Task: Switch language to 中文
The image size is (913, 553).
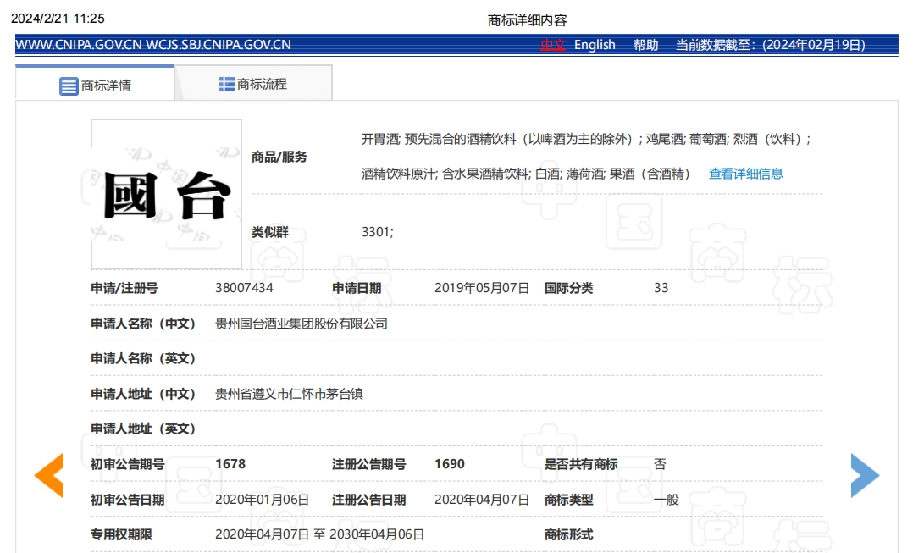Action: click(552, 45)
